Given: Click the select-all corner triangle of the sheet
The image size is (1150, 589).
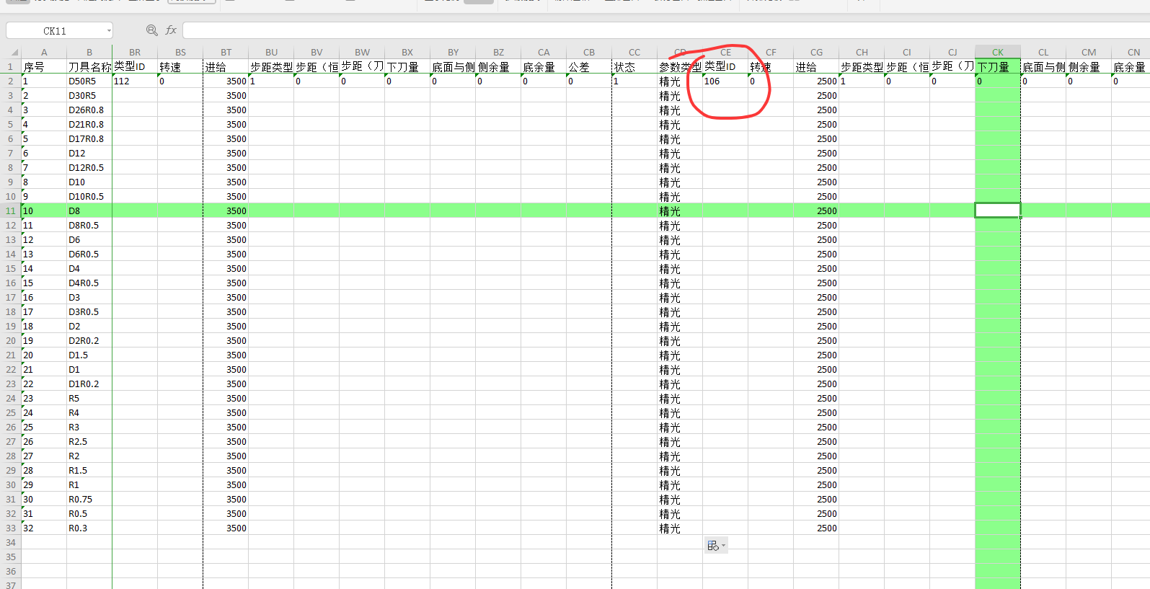Looking at the screenshot, I should pos(14,52).
